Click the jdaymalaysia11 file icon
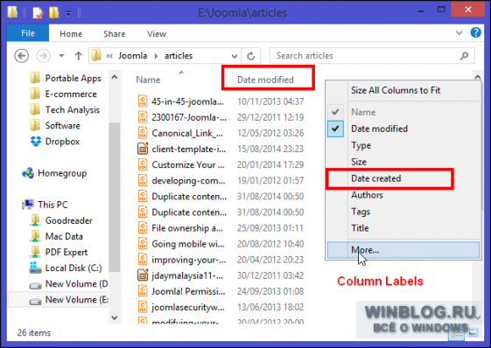The width and height of the screenshot is (491, 348). pyautogui.click(x=143, y=275)
